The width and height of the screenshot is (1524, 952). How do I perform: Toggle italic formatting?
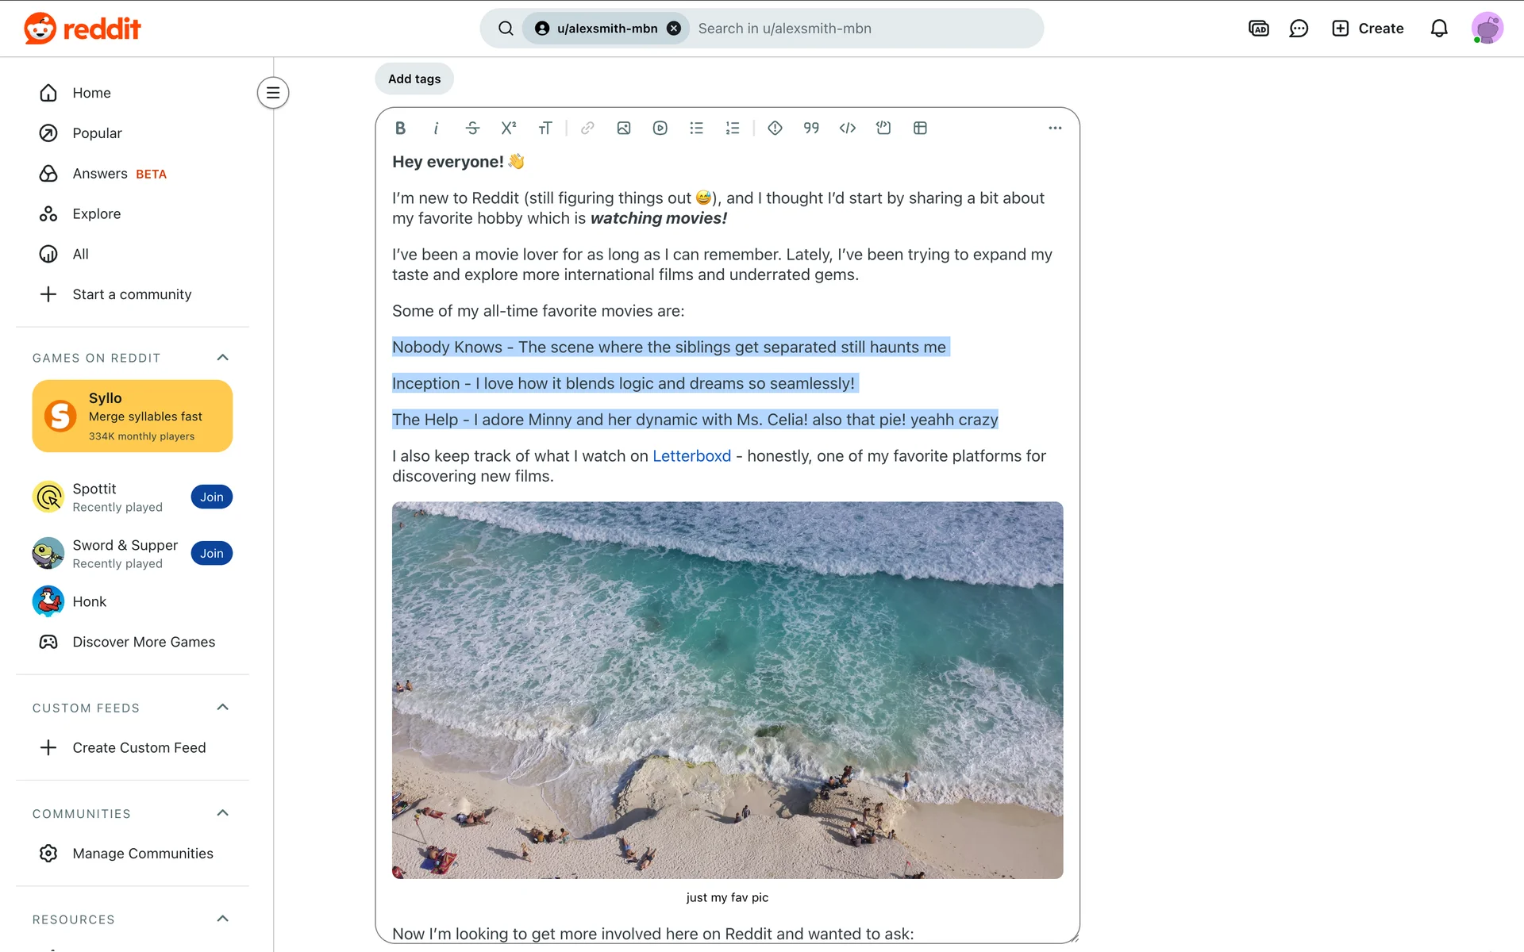click(436, 128)
